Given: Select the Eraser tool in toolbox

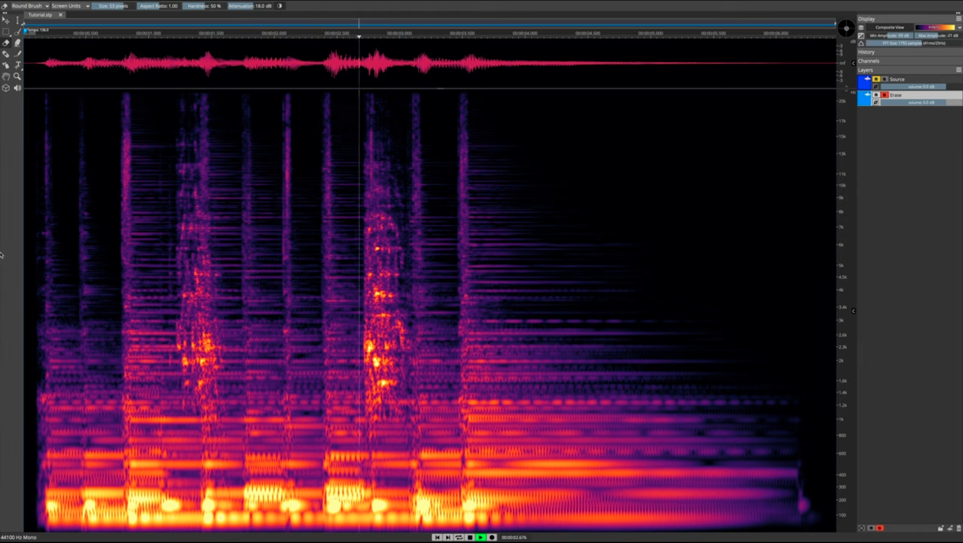Looking at the screenshot, I should tap(6, 43).
